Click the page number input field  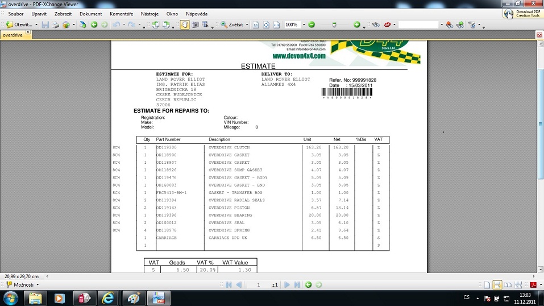(x=258, y=284)
